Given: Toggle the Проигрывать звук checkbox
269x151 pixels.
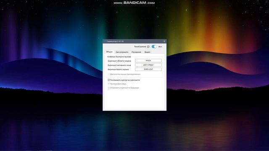Looking at the screenshot, I should click(x=108, y=84).
